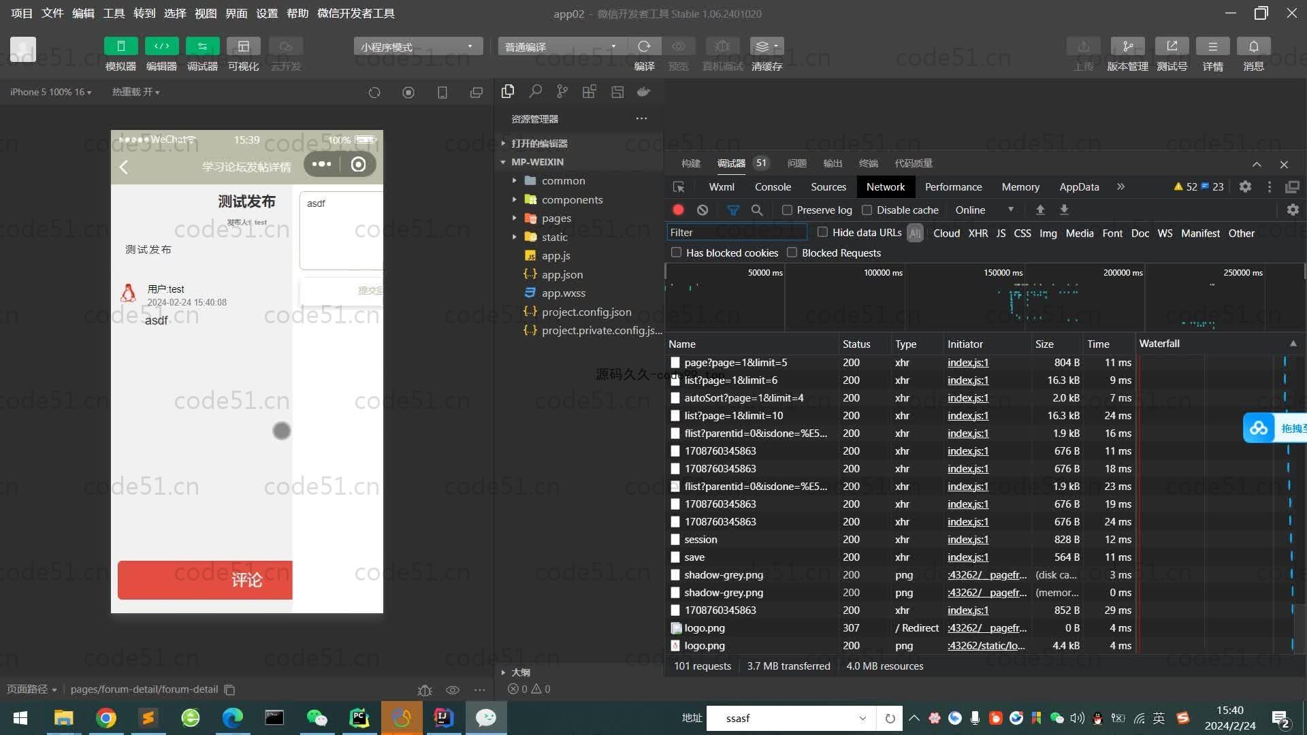Click the element inspector arrow icon

[x=679, y=187]
